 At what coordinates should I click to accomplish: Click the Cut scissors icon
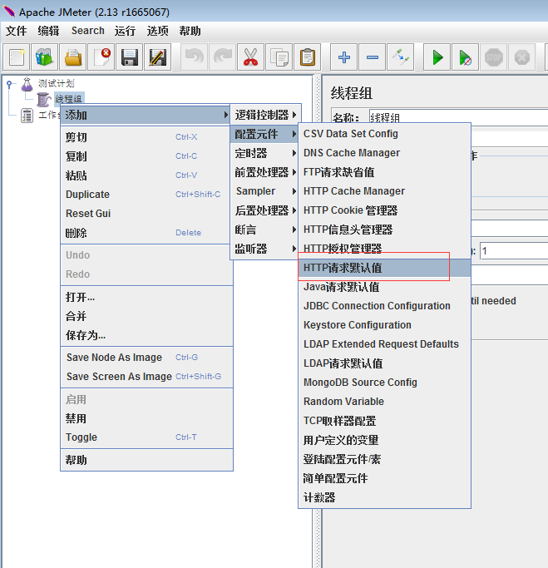[x=249, y=57]
